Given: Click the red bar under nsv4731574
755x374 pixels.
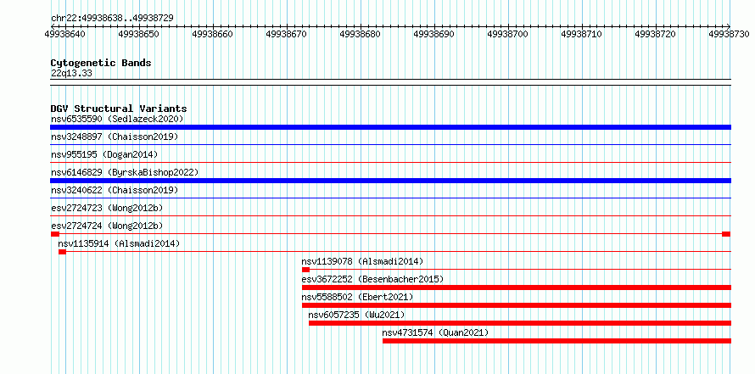Looking at the screenshot, I should point(557,341).
